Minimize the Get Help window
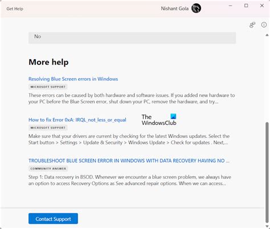 click(x=230, y=6)
